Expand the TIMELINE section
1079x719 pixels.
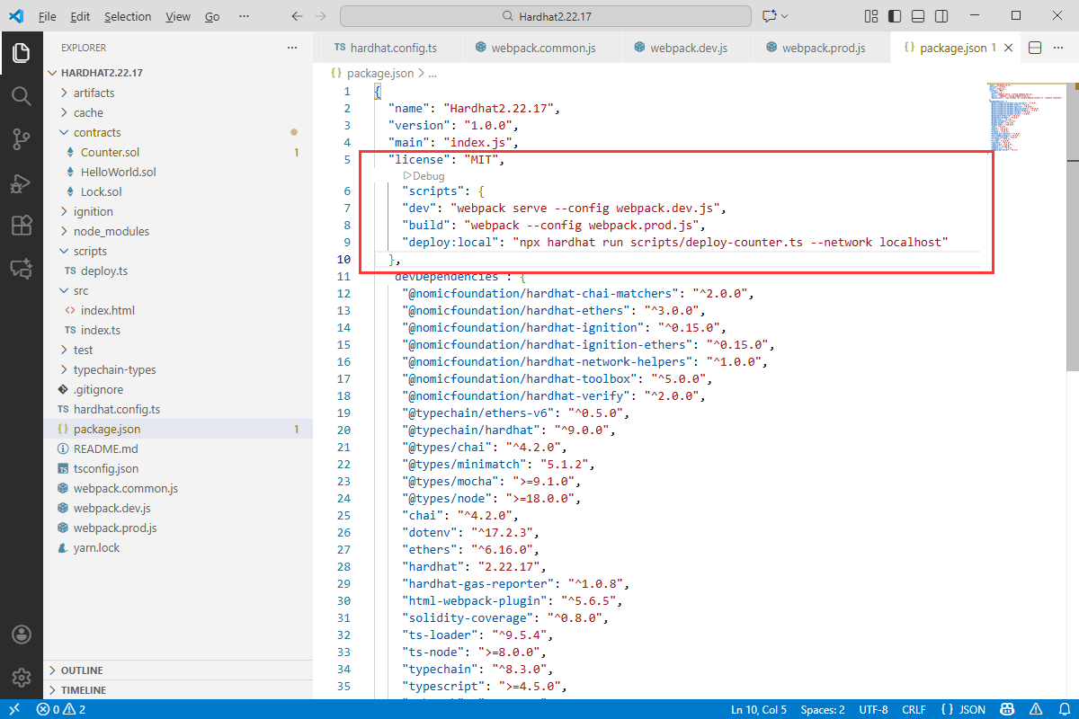click(178, 690)
